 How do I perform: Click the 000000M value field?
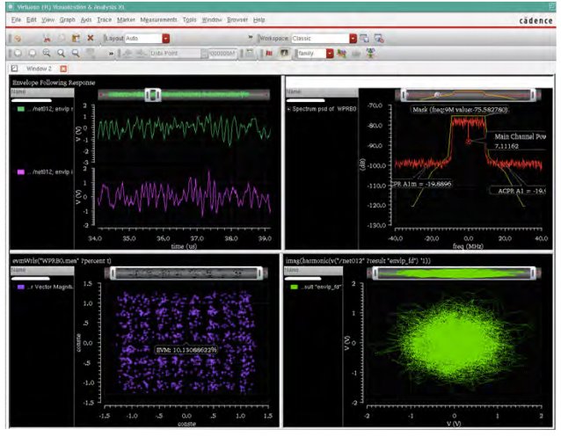(222, 54)
